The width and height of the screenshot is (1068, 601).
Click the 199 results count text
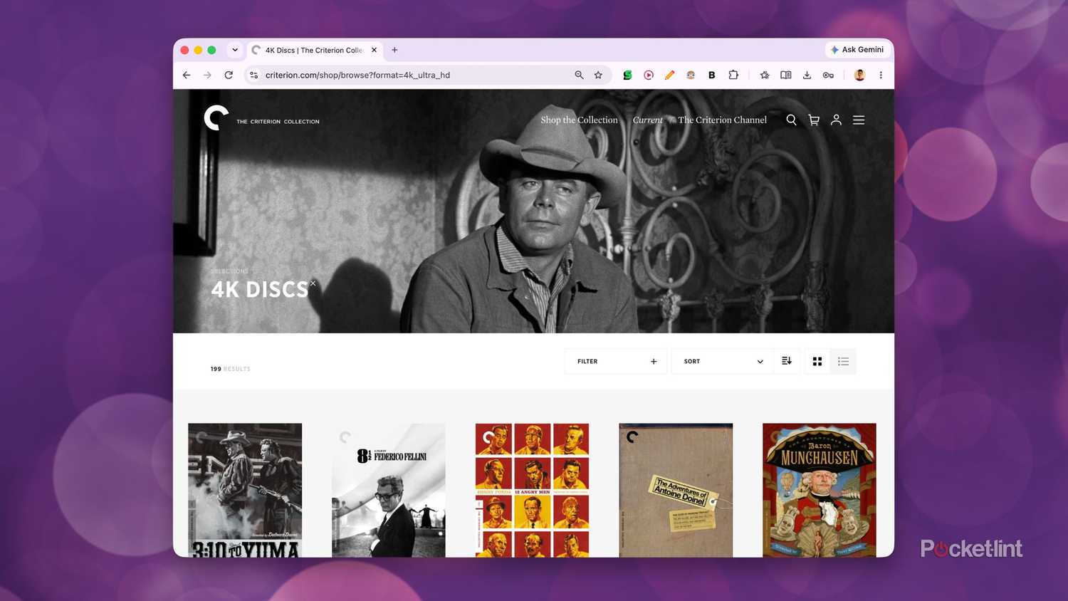[x=230, y=369]
